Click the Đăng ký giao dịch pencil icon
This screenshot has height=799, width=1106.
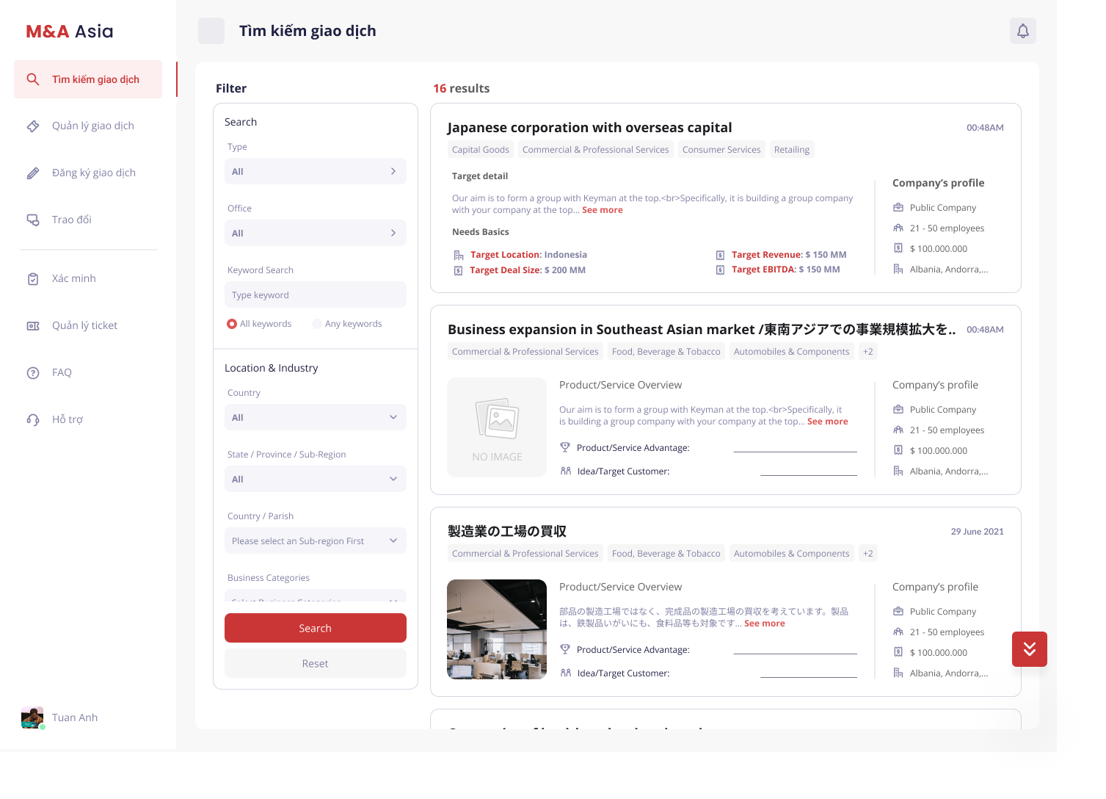tap(33, 173)
